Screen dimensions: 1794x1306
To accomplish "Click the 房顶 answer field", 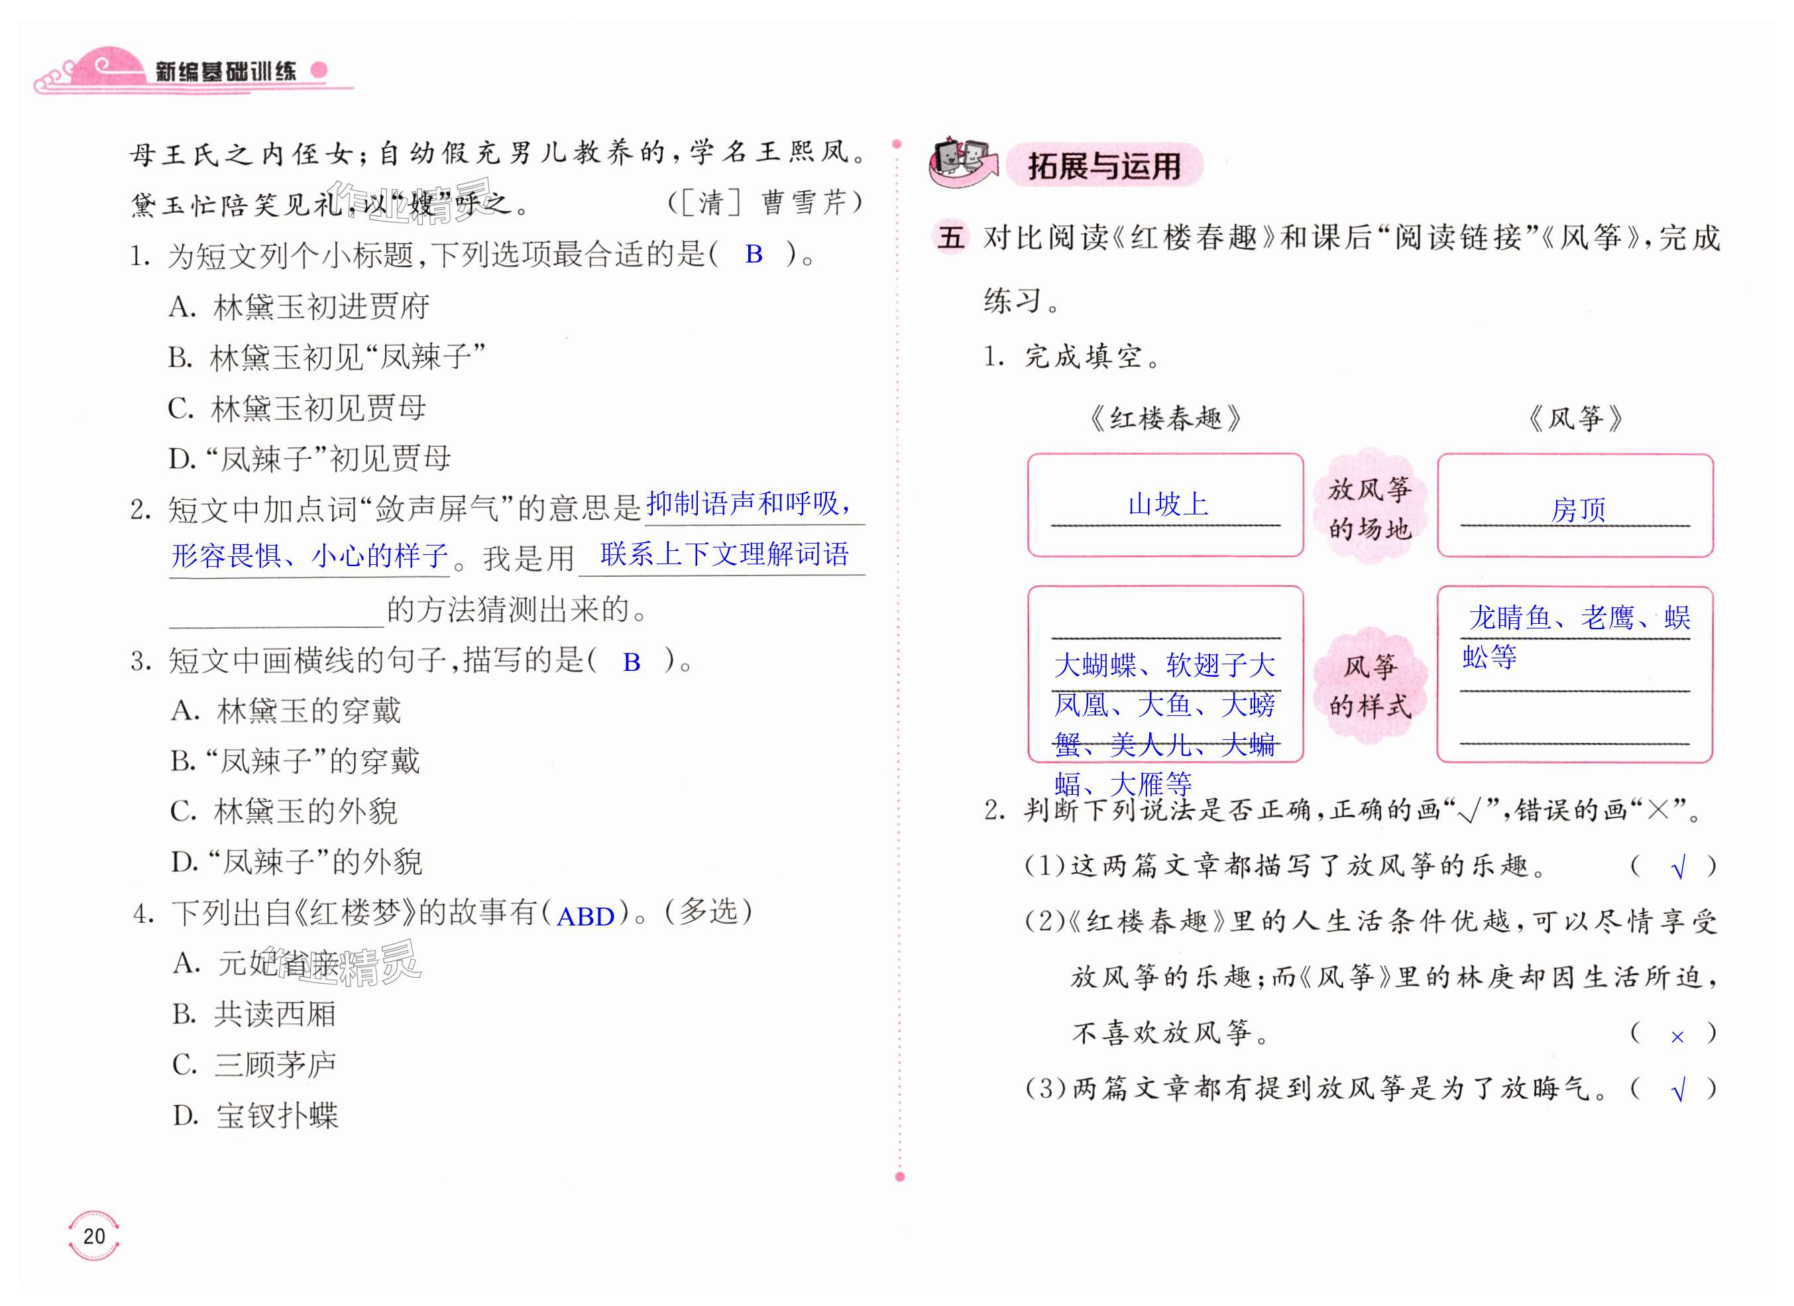I will click(1578, 510).
